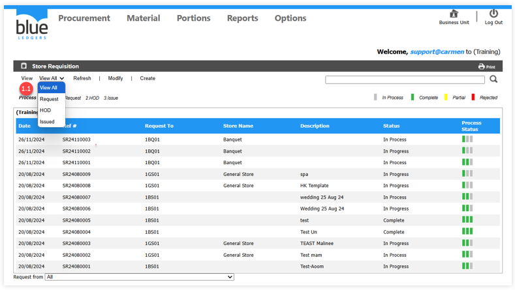
Task: Click the Business Unit icon
Action: click(x=454, y=14)
